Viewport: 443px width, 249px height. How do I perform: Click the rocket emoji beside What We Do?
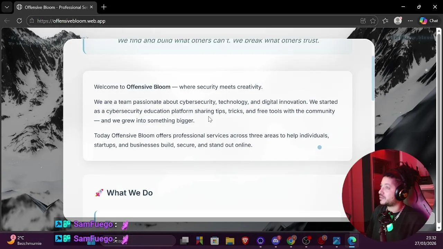pos(99,193)
